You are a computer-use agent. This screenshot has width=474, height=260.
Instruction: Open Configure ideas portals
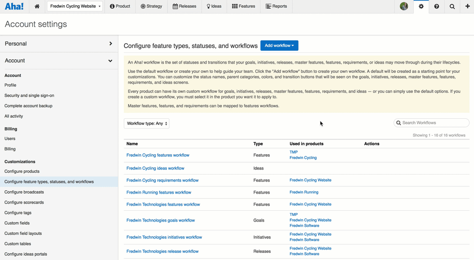(26, 254)
